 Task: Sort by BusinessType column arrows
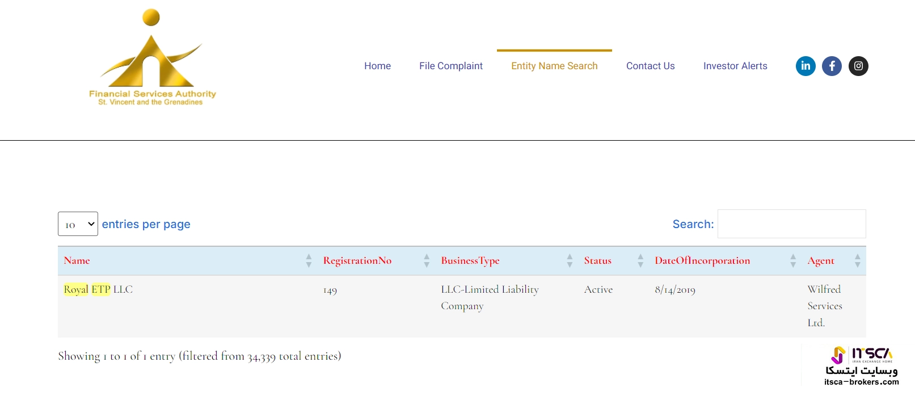570,260
